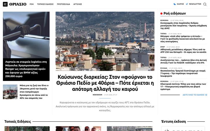Go to the ΡΟΗ menu item
This screenshot has width=210, height=131.
[x=32, y=4]
